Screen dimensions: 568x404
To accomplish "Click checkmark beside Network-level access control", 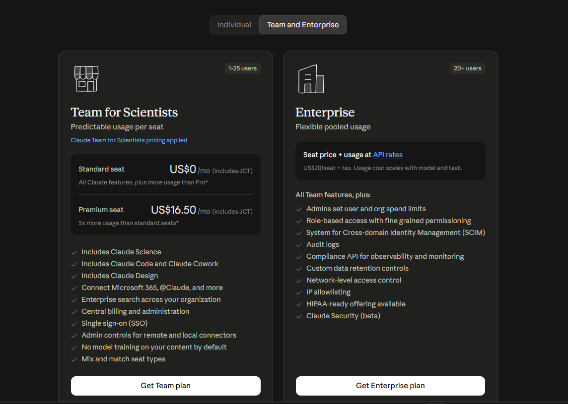I will click(x=299, y=281).
